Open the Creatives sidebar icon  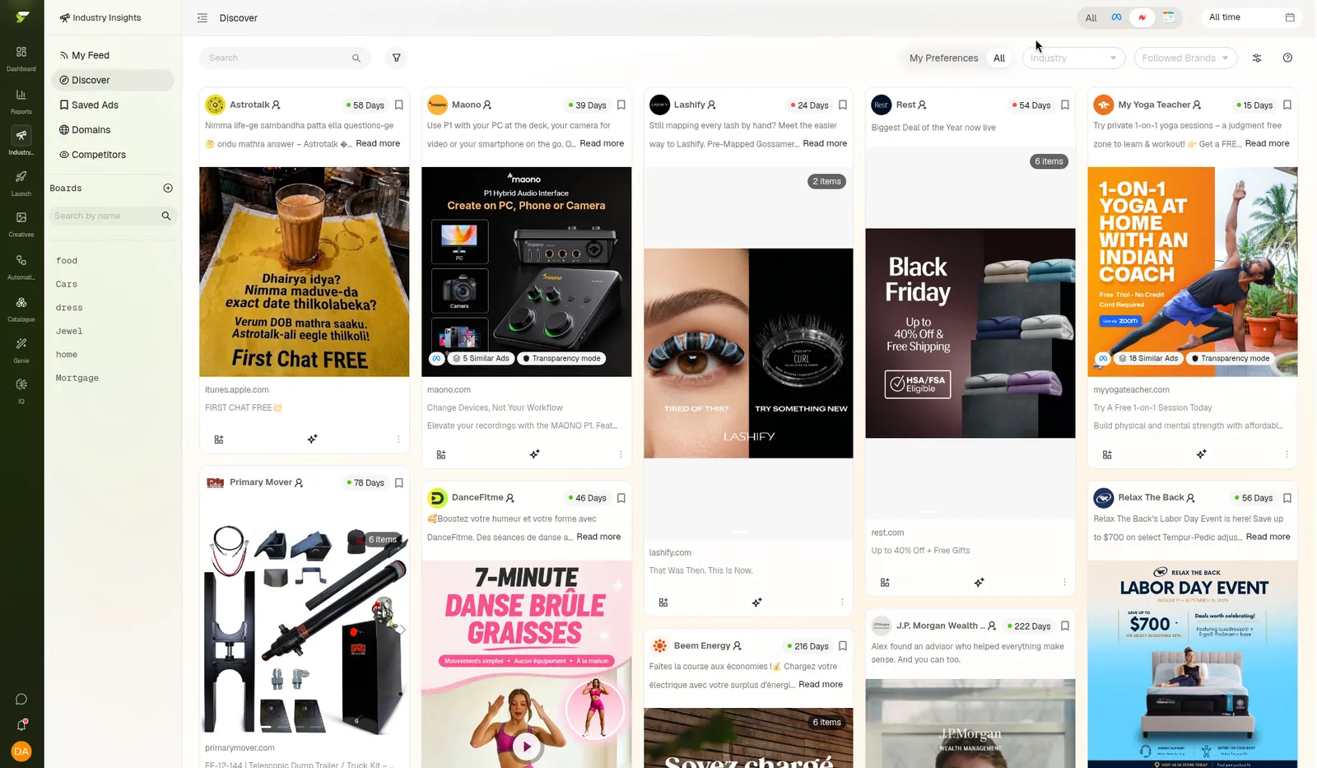pyautogui.click(x=21, y=223)
